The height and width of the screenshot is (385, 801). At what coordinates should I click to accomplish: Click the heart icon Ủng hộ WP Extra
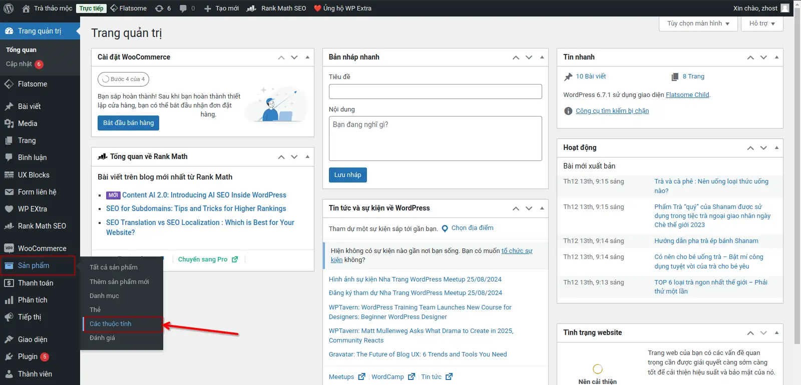pyautogui.click(x=317, y=8)
